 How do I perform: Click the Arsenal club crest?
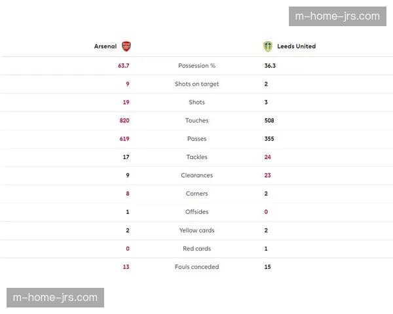pos(126,46)
